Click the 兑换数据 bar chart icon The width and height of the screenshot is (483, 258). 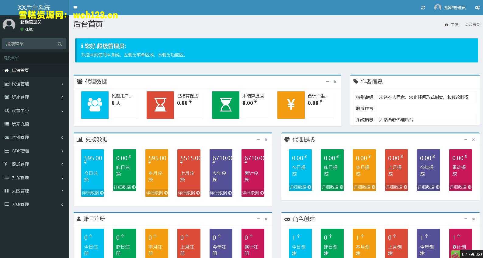point(80,140)
